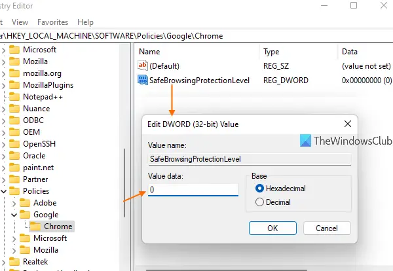Click the registry path address bar
The width and height of the screenshot is (393, 271).
(x=196, y=36)
